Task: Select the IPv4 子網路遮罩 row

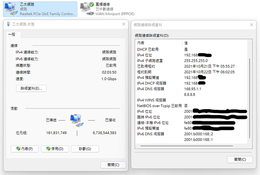Action: (x=191, y=61)
